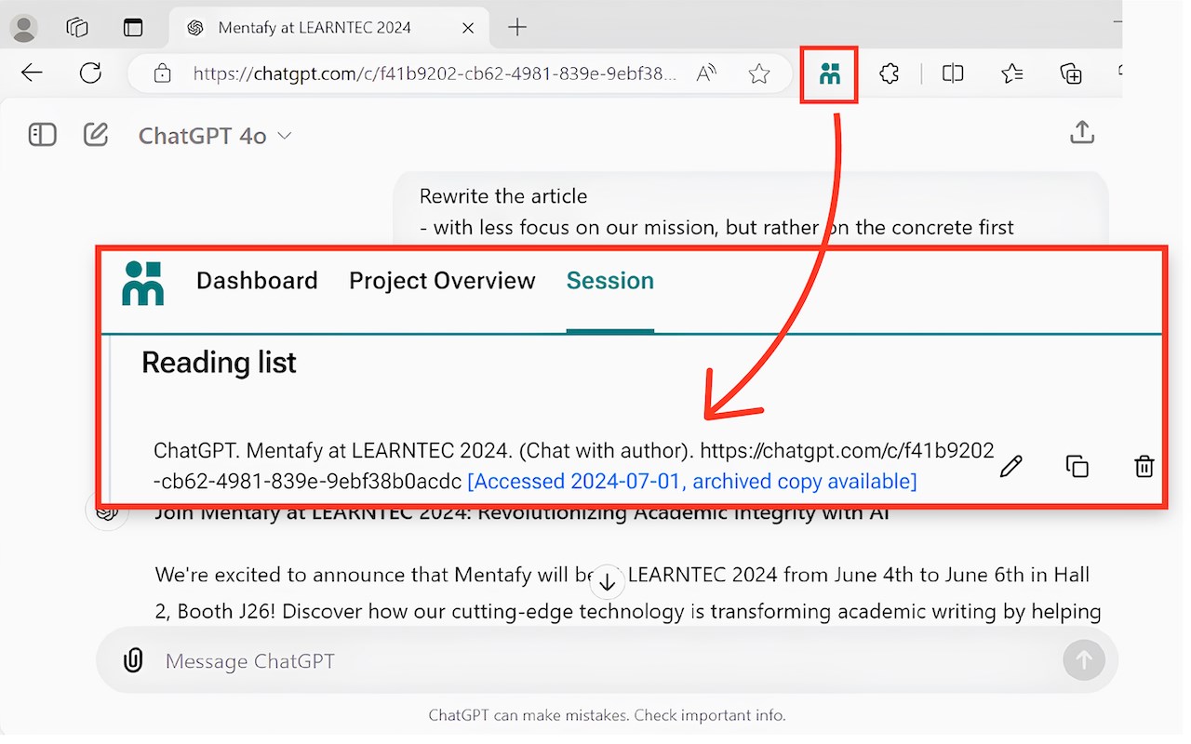Viewport: 1191px width, 744px height.
Task: Edit the reading list entry with the pencil
Action: tap(1010, 466)
